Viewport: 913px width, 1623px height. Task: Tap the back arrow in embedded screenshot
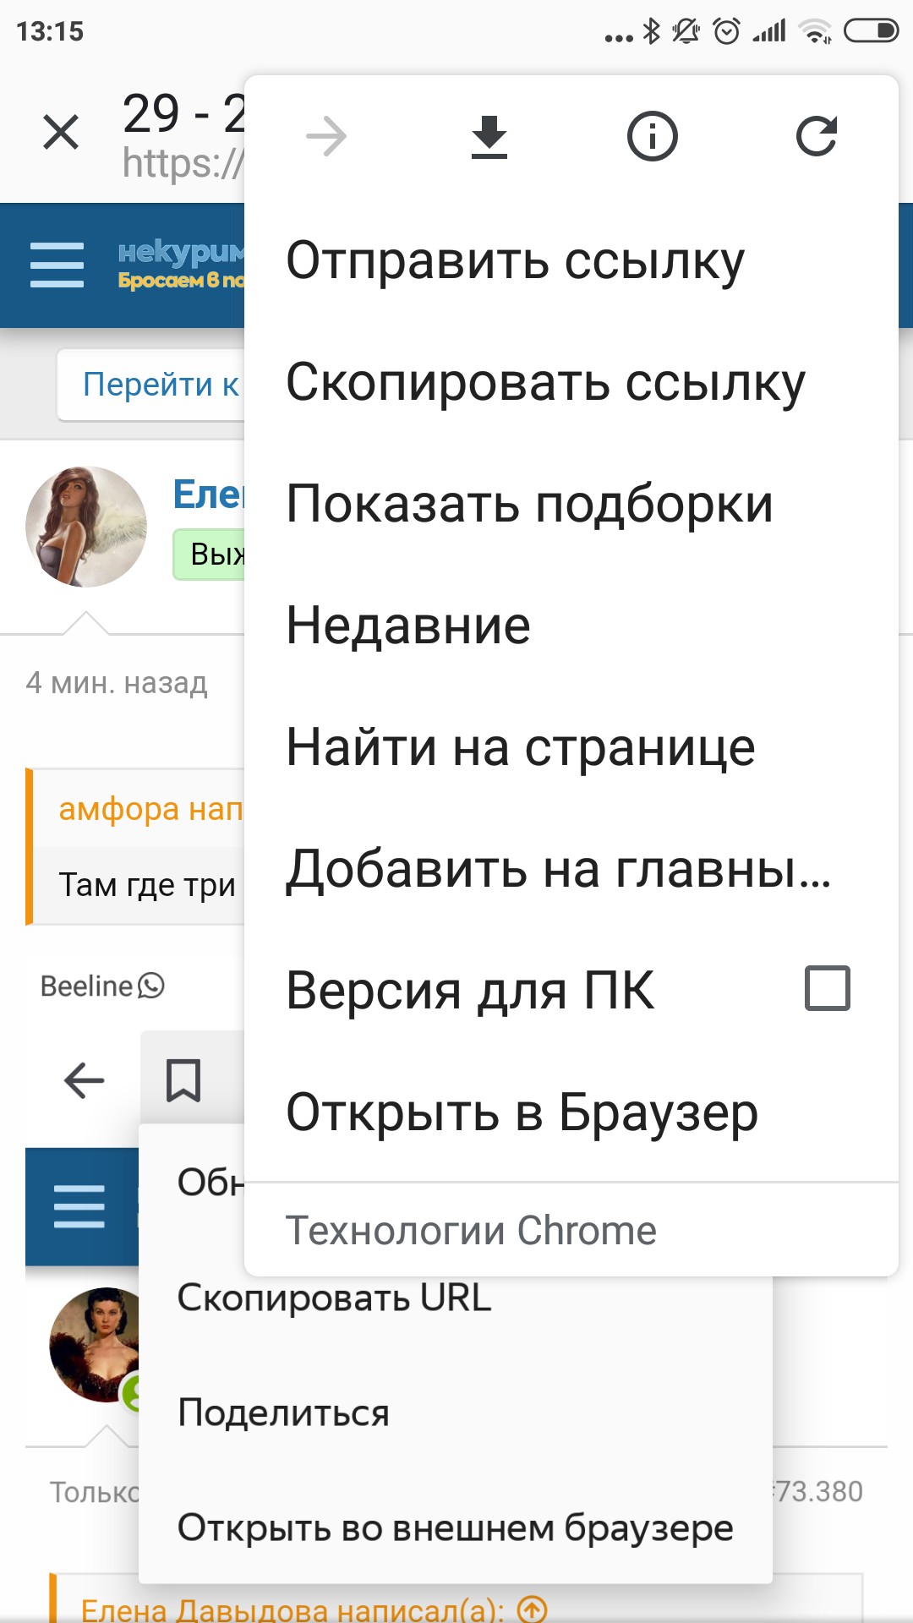[x=84, y=1080]
